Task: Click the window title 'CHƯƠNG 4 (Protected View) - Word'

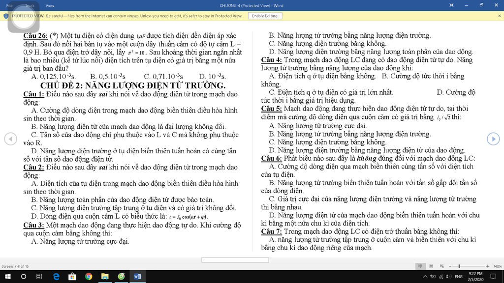Action: coord(252,5)
